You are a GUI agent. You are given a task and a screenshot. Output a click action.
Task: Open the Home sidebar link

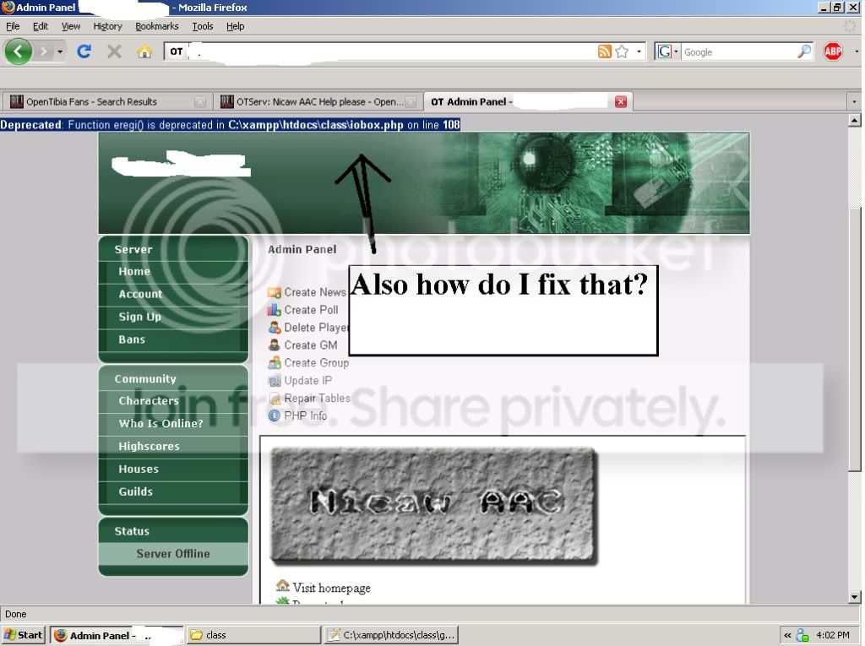pyautogui.click(x=134, y=271)
